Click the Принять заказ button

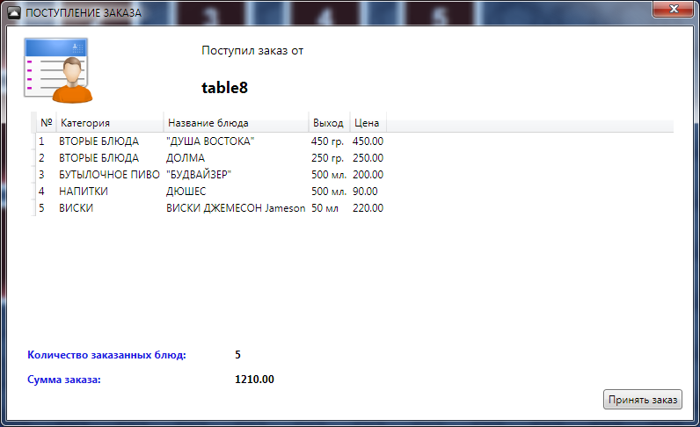643,400
